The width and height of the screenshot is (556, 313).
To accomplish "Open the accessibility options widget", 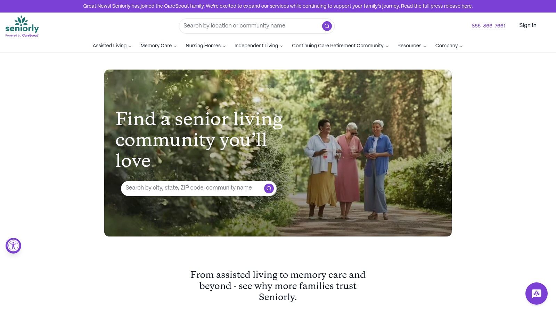I will click(13, 246).
